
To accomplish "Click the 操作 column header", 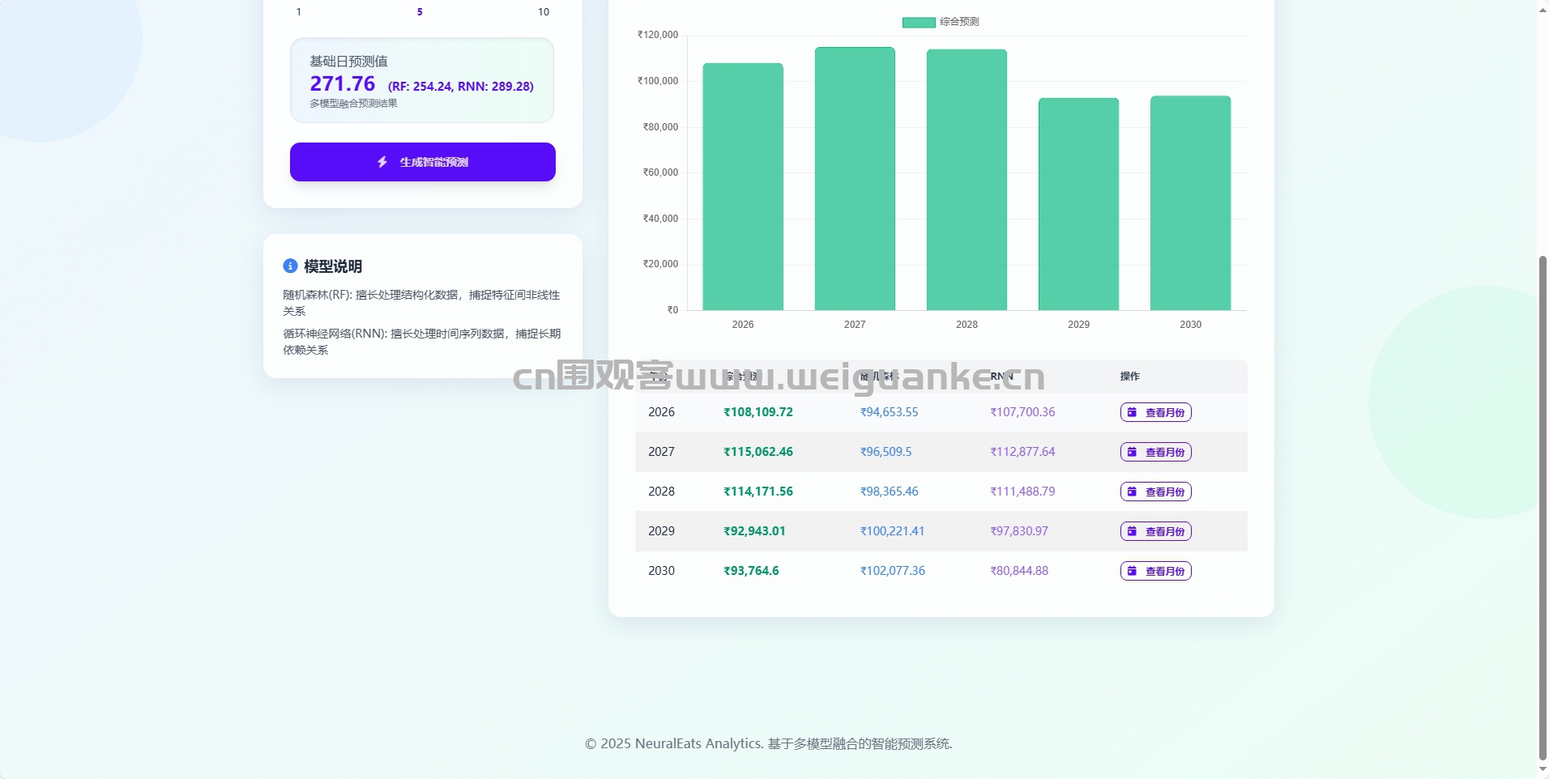I will pyautogui.click(x=1129, y=377).
